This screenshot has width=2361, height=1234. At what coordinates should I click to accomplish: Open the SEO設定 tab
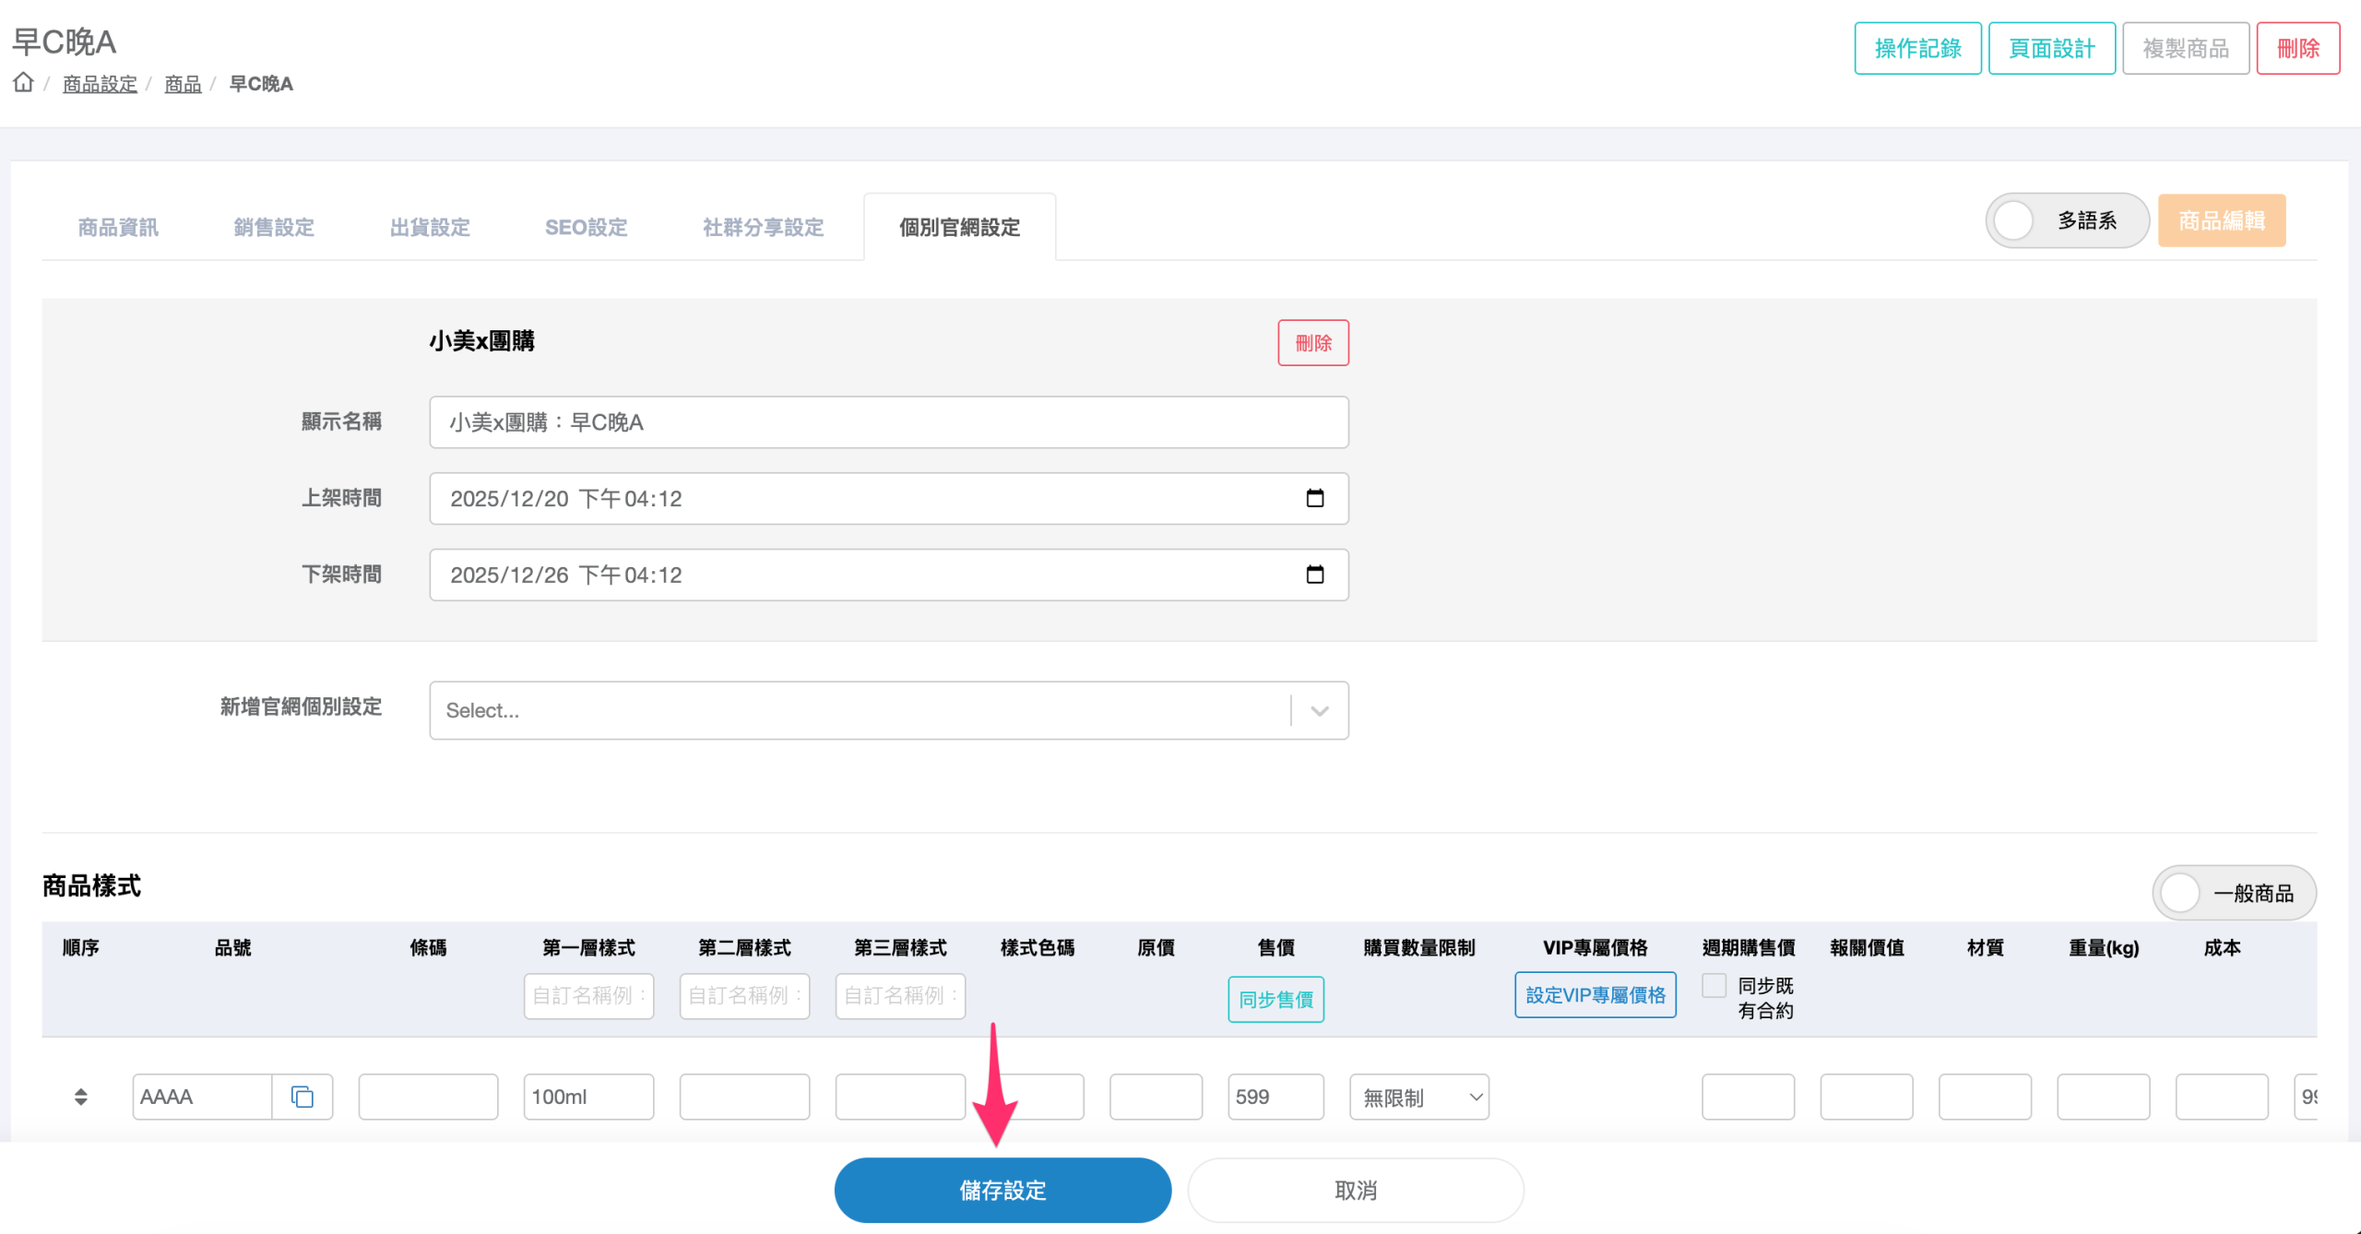tap(586, 227)
